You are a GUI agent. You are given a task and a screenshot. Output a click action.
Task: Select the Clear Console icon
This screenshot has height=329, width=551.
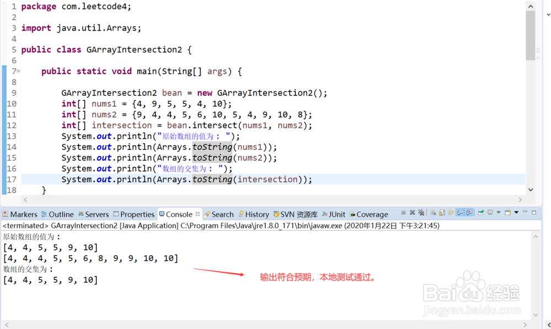pyautogui.click(x=434, y=213)
